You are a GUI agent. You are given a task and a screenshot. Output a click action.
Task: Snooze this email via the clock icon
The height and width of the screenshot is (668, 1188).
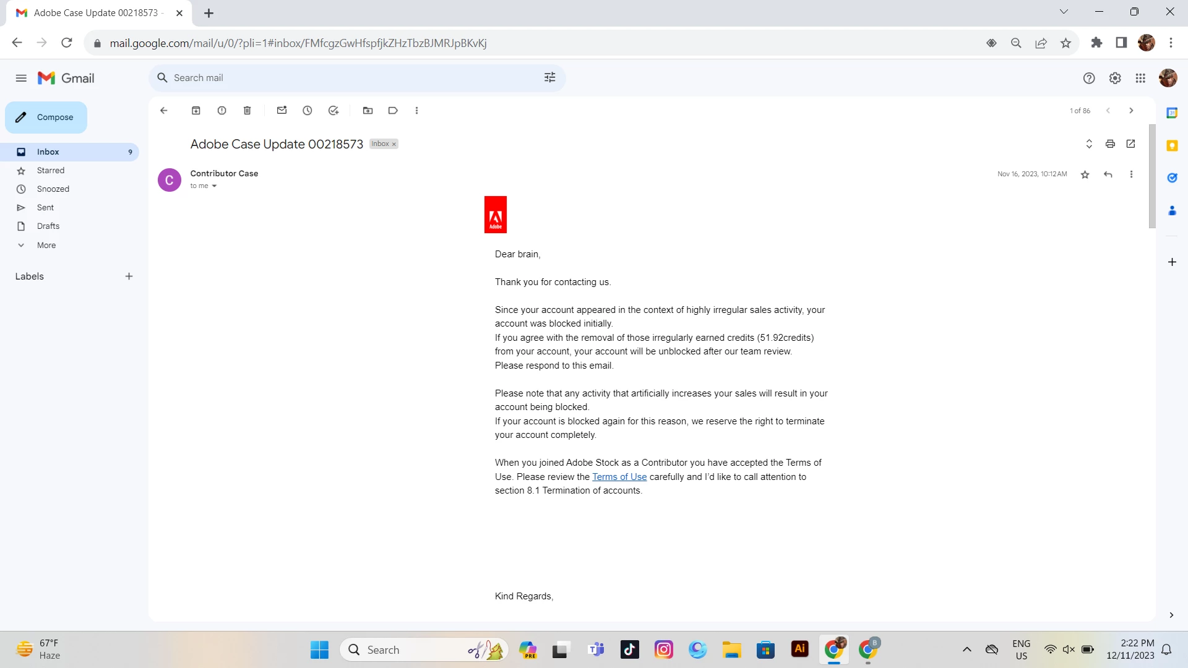(x=308, y=111)
